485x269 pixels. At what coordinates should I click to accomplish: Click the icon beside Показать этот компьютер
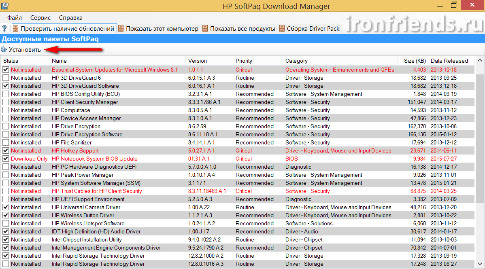click(121, 29)
